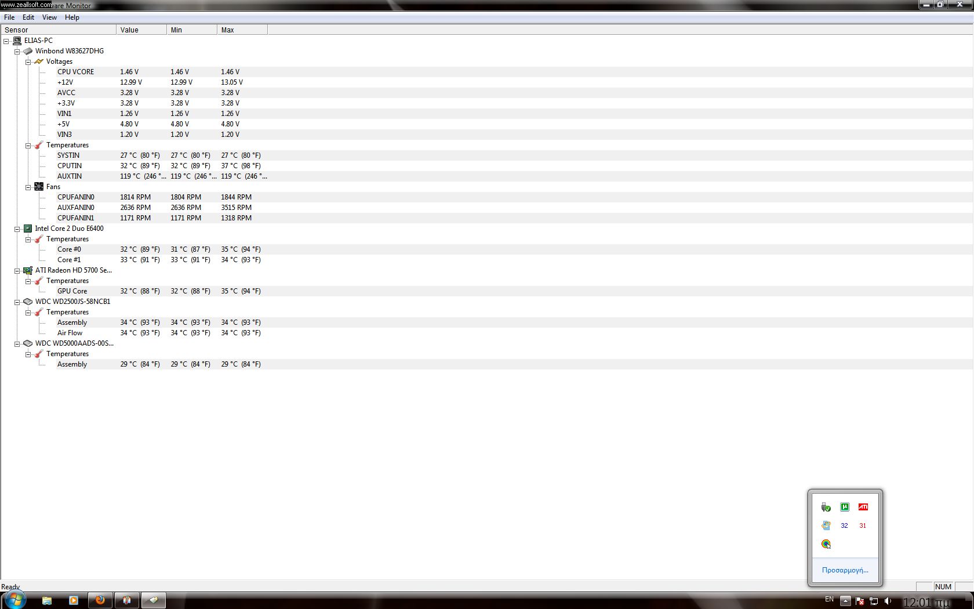
Task: Collapse Temperatures under Intel Core 2 Duo
Action: click(x=28, y=240)
